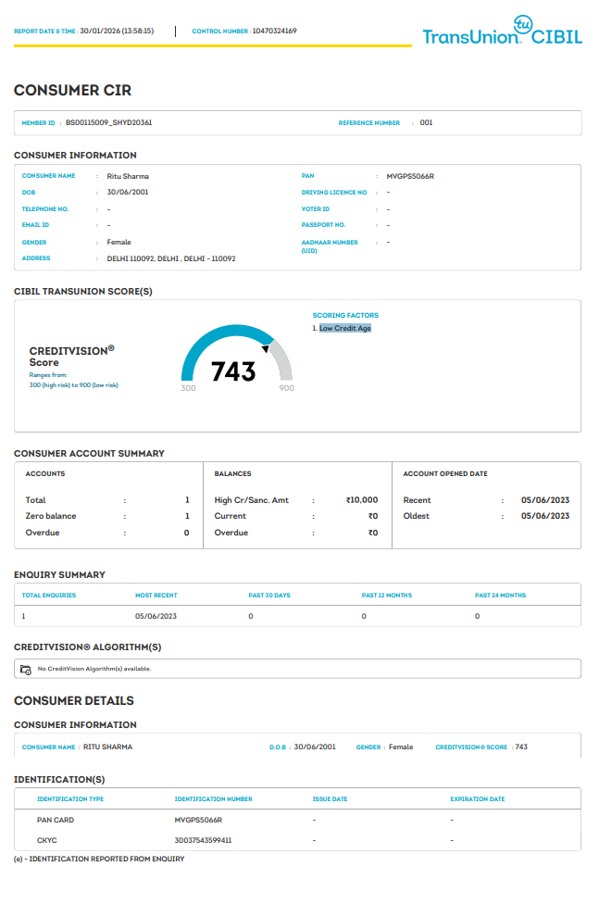Click the CREDITVISION® SCORE label in Consumer Details
The height and width of the screenshot is (904, 599).
pyautogui.click(x=471, y=747)
